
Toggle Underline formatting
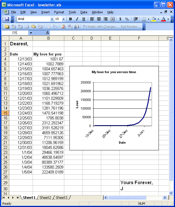point(84,19)
